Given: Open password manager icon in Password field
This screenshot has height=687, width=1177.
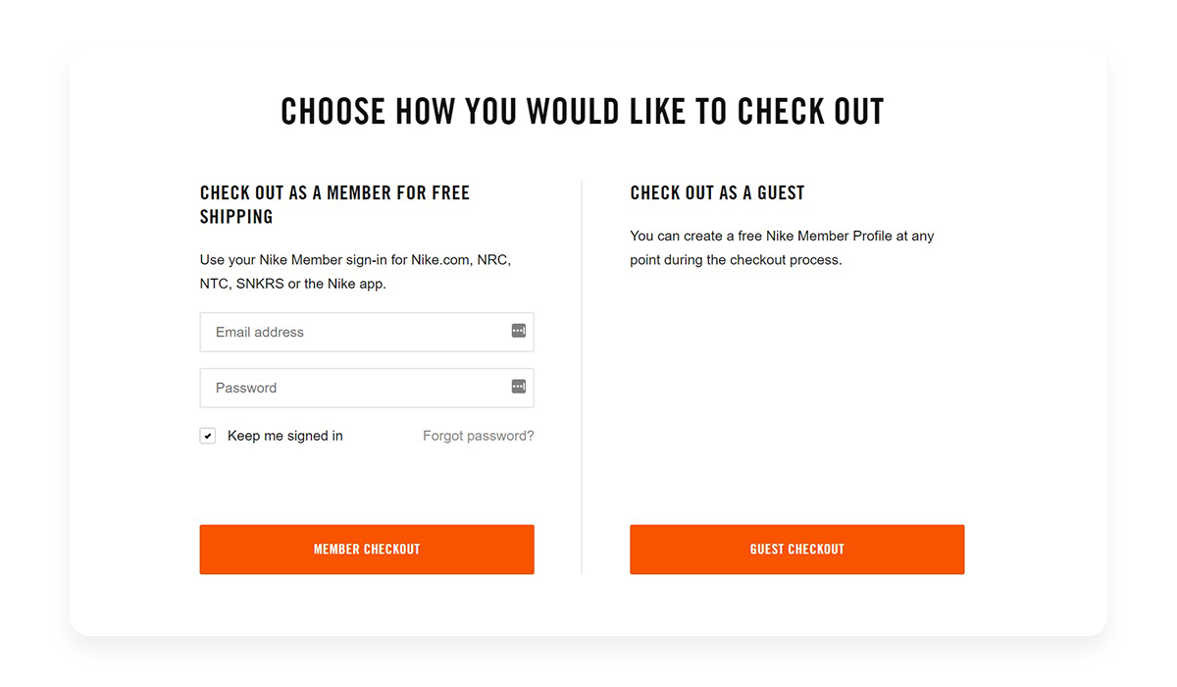Looking at the screenshot, I should pos(519,387).
